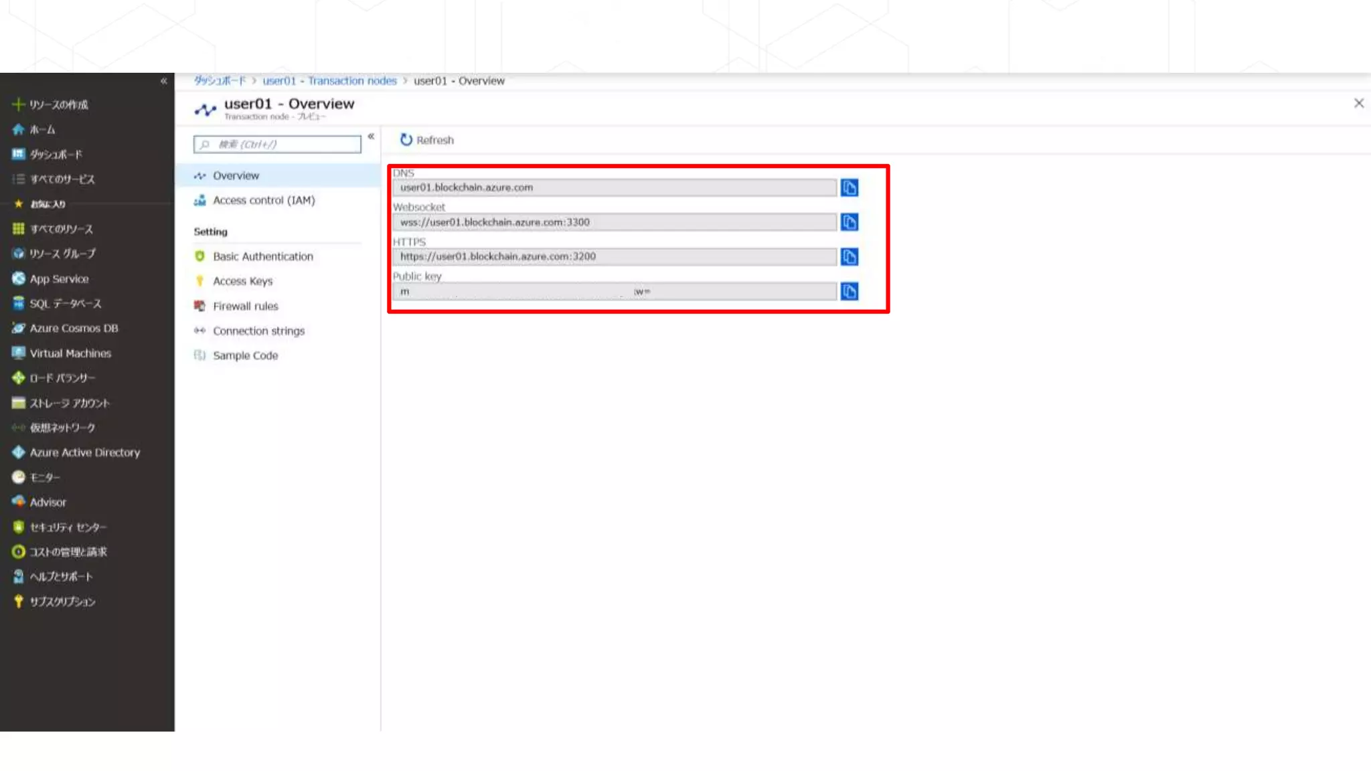This screenshot has height=771, width=1371.
Task: Open Azure Active Directory in sidebar
Action: [x=84, y=453]
